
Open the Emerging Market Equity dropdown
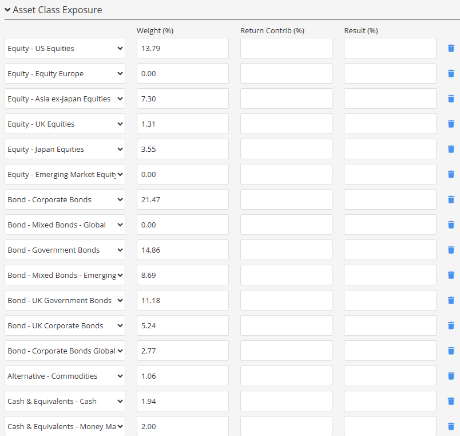tap(65, 175)
